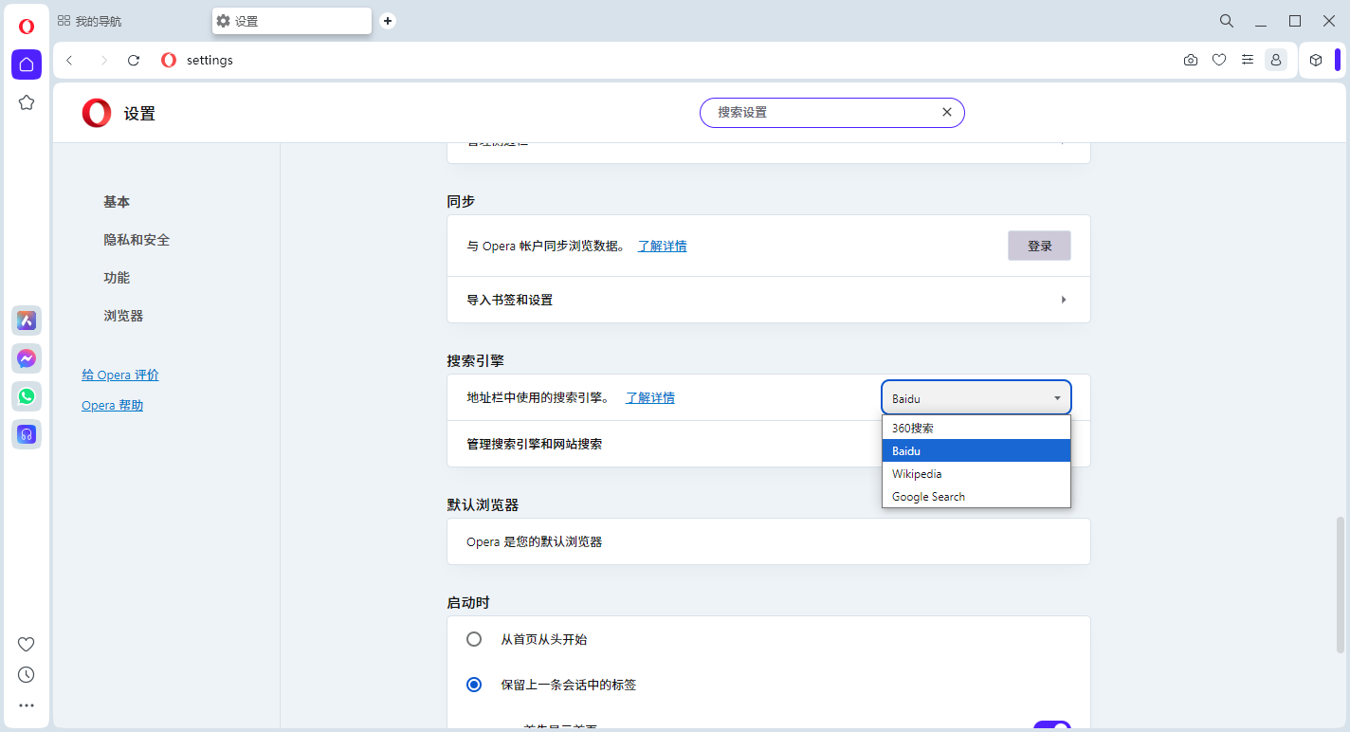Click the sidebar music player icon

(27, 434)
